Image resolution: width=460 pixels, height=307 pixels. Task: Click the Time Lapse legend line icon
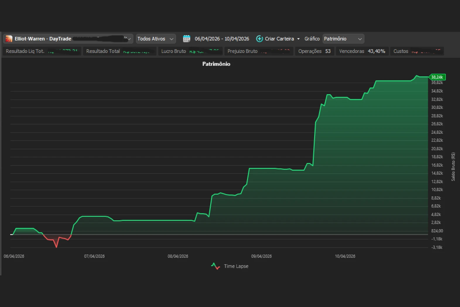(216, 266)
